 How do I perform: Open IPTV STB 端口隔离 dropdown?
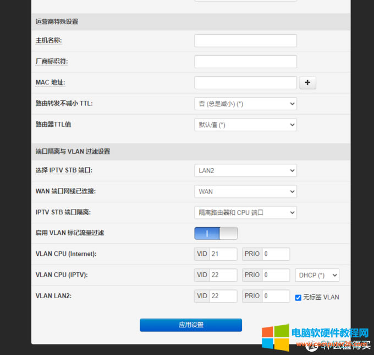245,213
